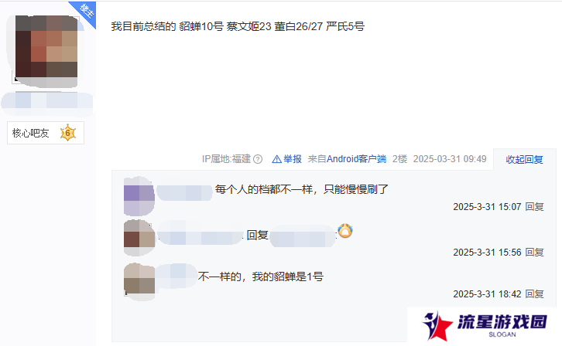The height and width of the screenshot is (346, 562).
Task: Reply to the 18:42 comment
Action: pyautogui.click(x=534, y=294)
